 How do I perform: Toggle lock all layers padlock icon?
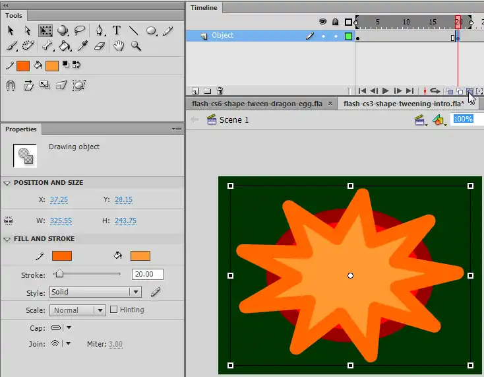[335, 22]
